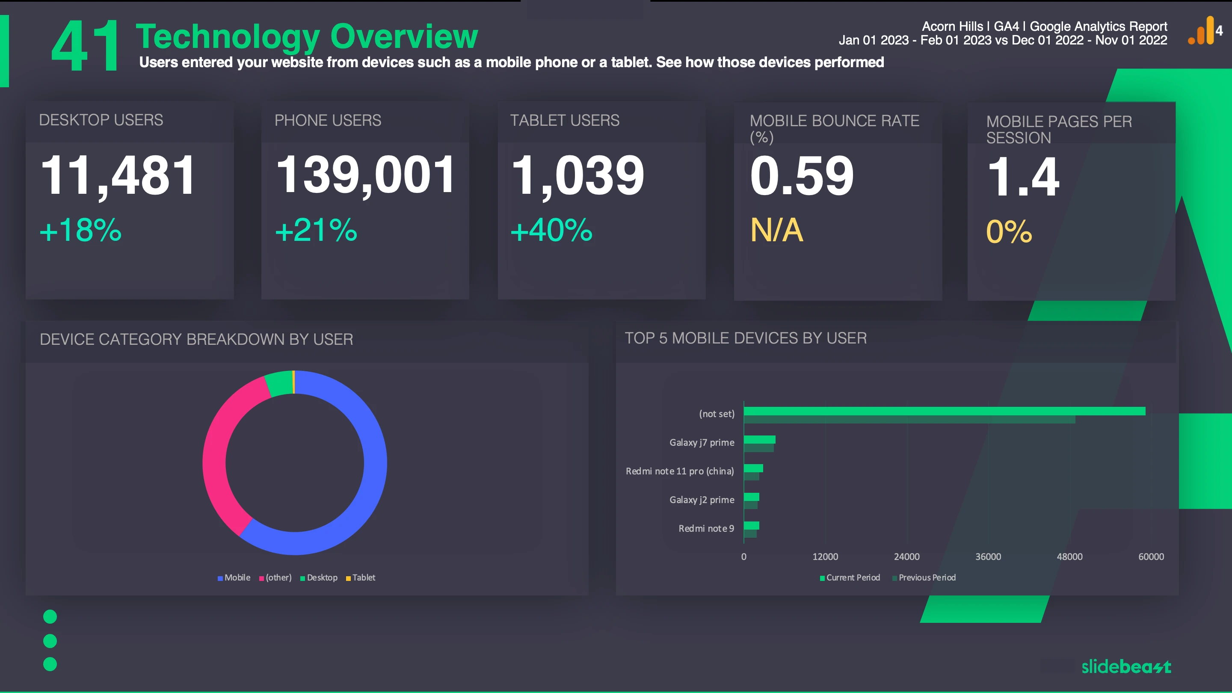Click the slide subtitle about devices

pyautogui.click(x=511, y=62)
